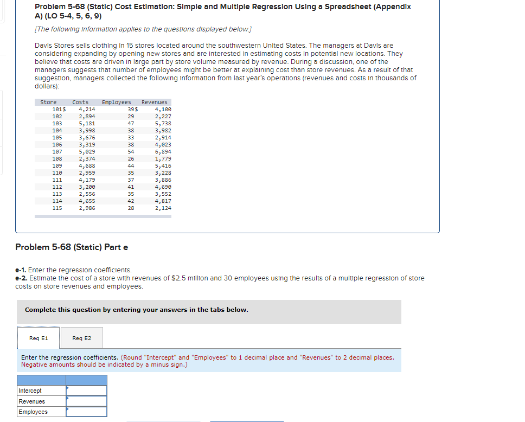This screenshot has width=525, height=422.
Task: Click the Problem 5-68 Part e heading
Action: (71, 247)
